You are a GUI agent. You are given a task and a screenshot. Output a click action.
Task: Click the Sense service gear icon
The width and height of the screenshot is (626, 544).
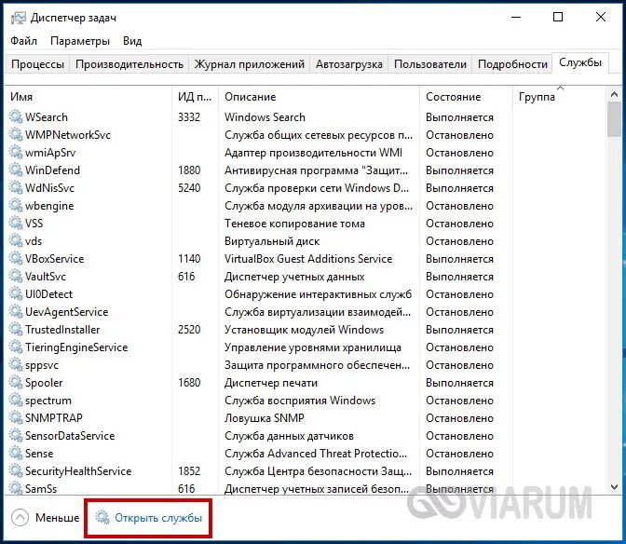point(16,453)
